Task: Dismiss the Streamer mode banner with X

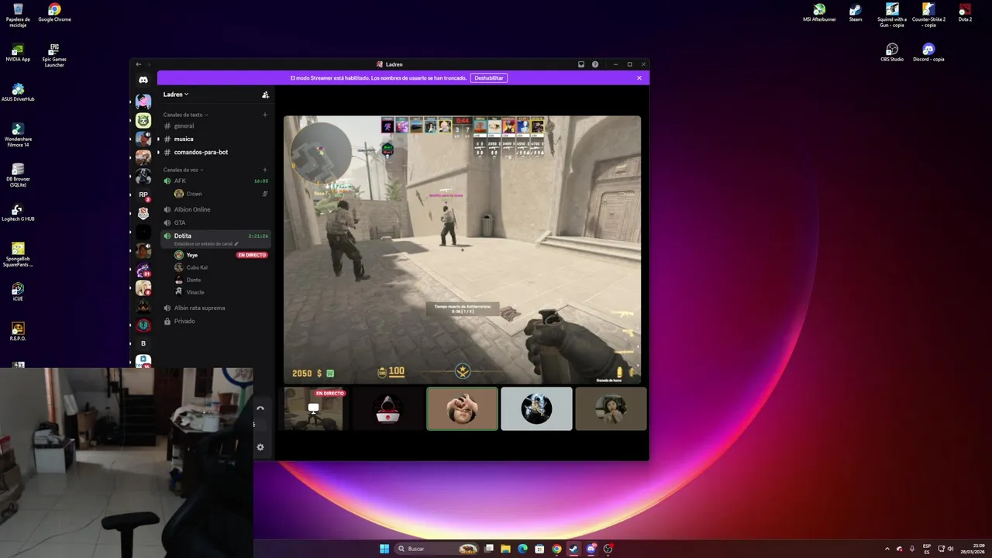Action: (639, 77)
